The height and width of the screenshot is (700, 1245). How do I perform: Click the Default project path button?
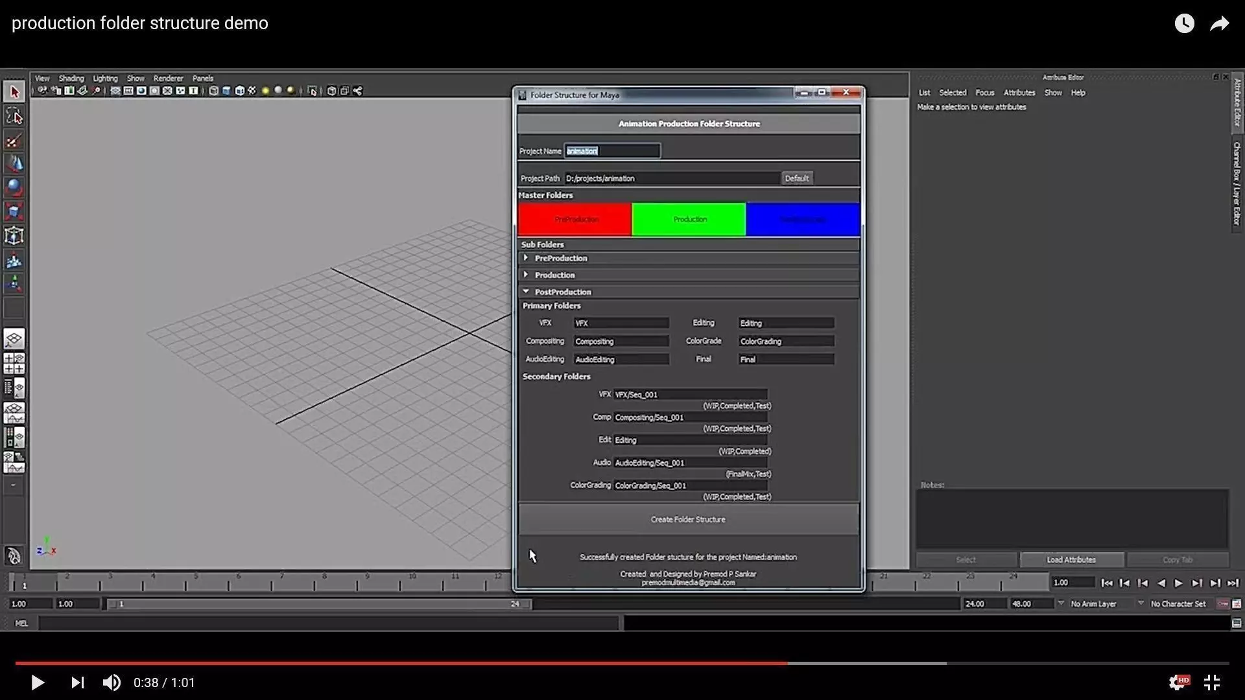(x=796, y=178)
